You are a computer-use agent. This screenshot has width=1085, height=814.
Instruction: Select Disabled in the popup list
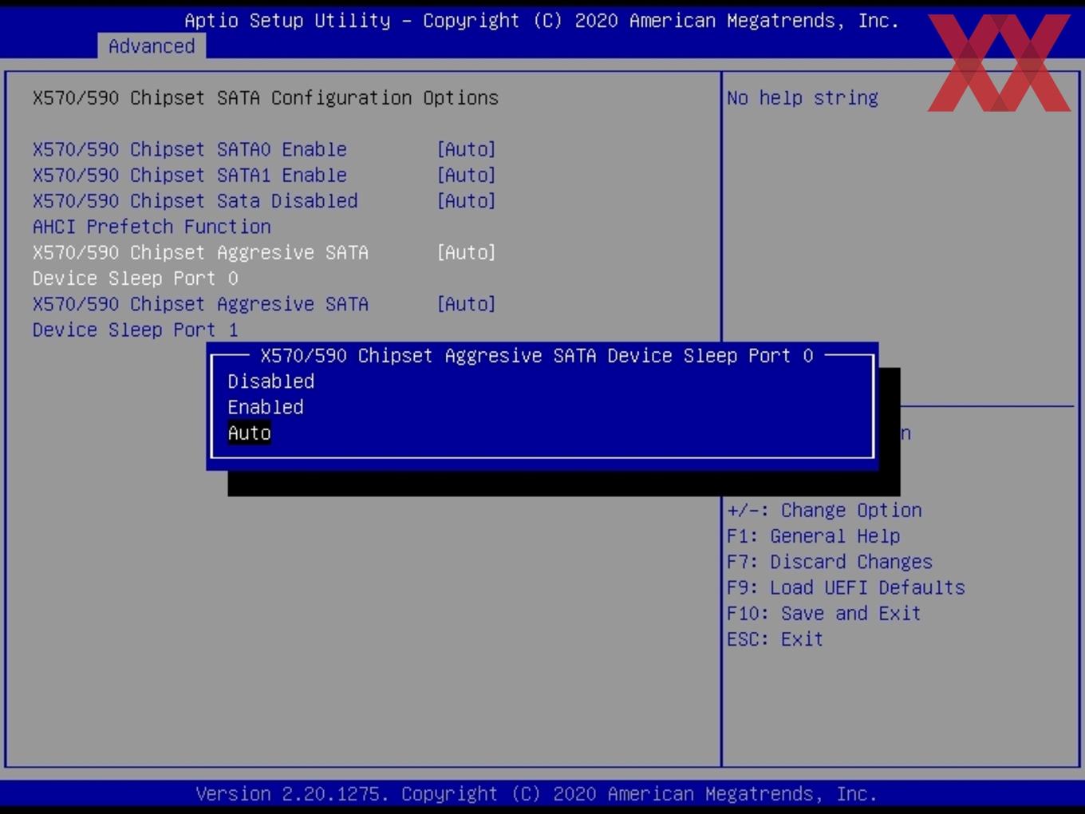[271, 381]
